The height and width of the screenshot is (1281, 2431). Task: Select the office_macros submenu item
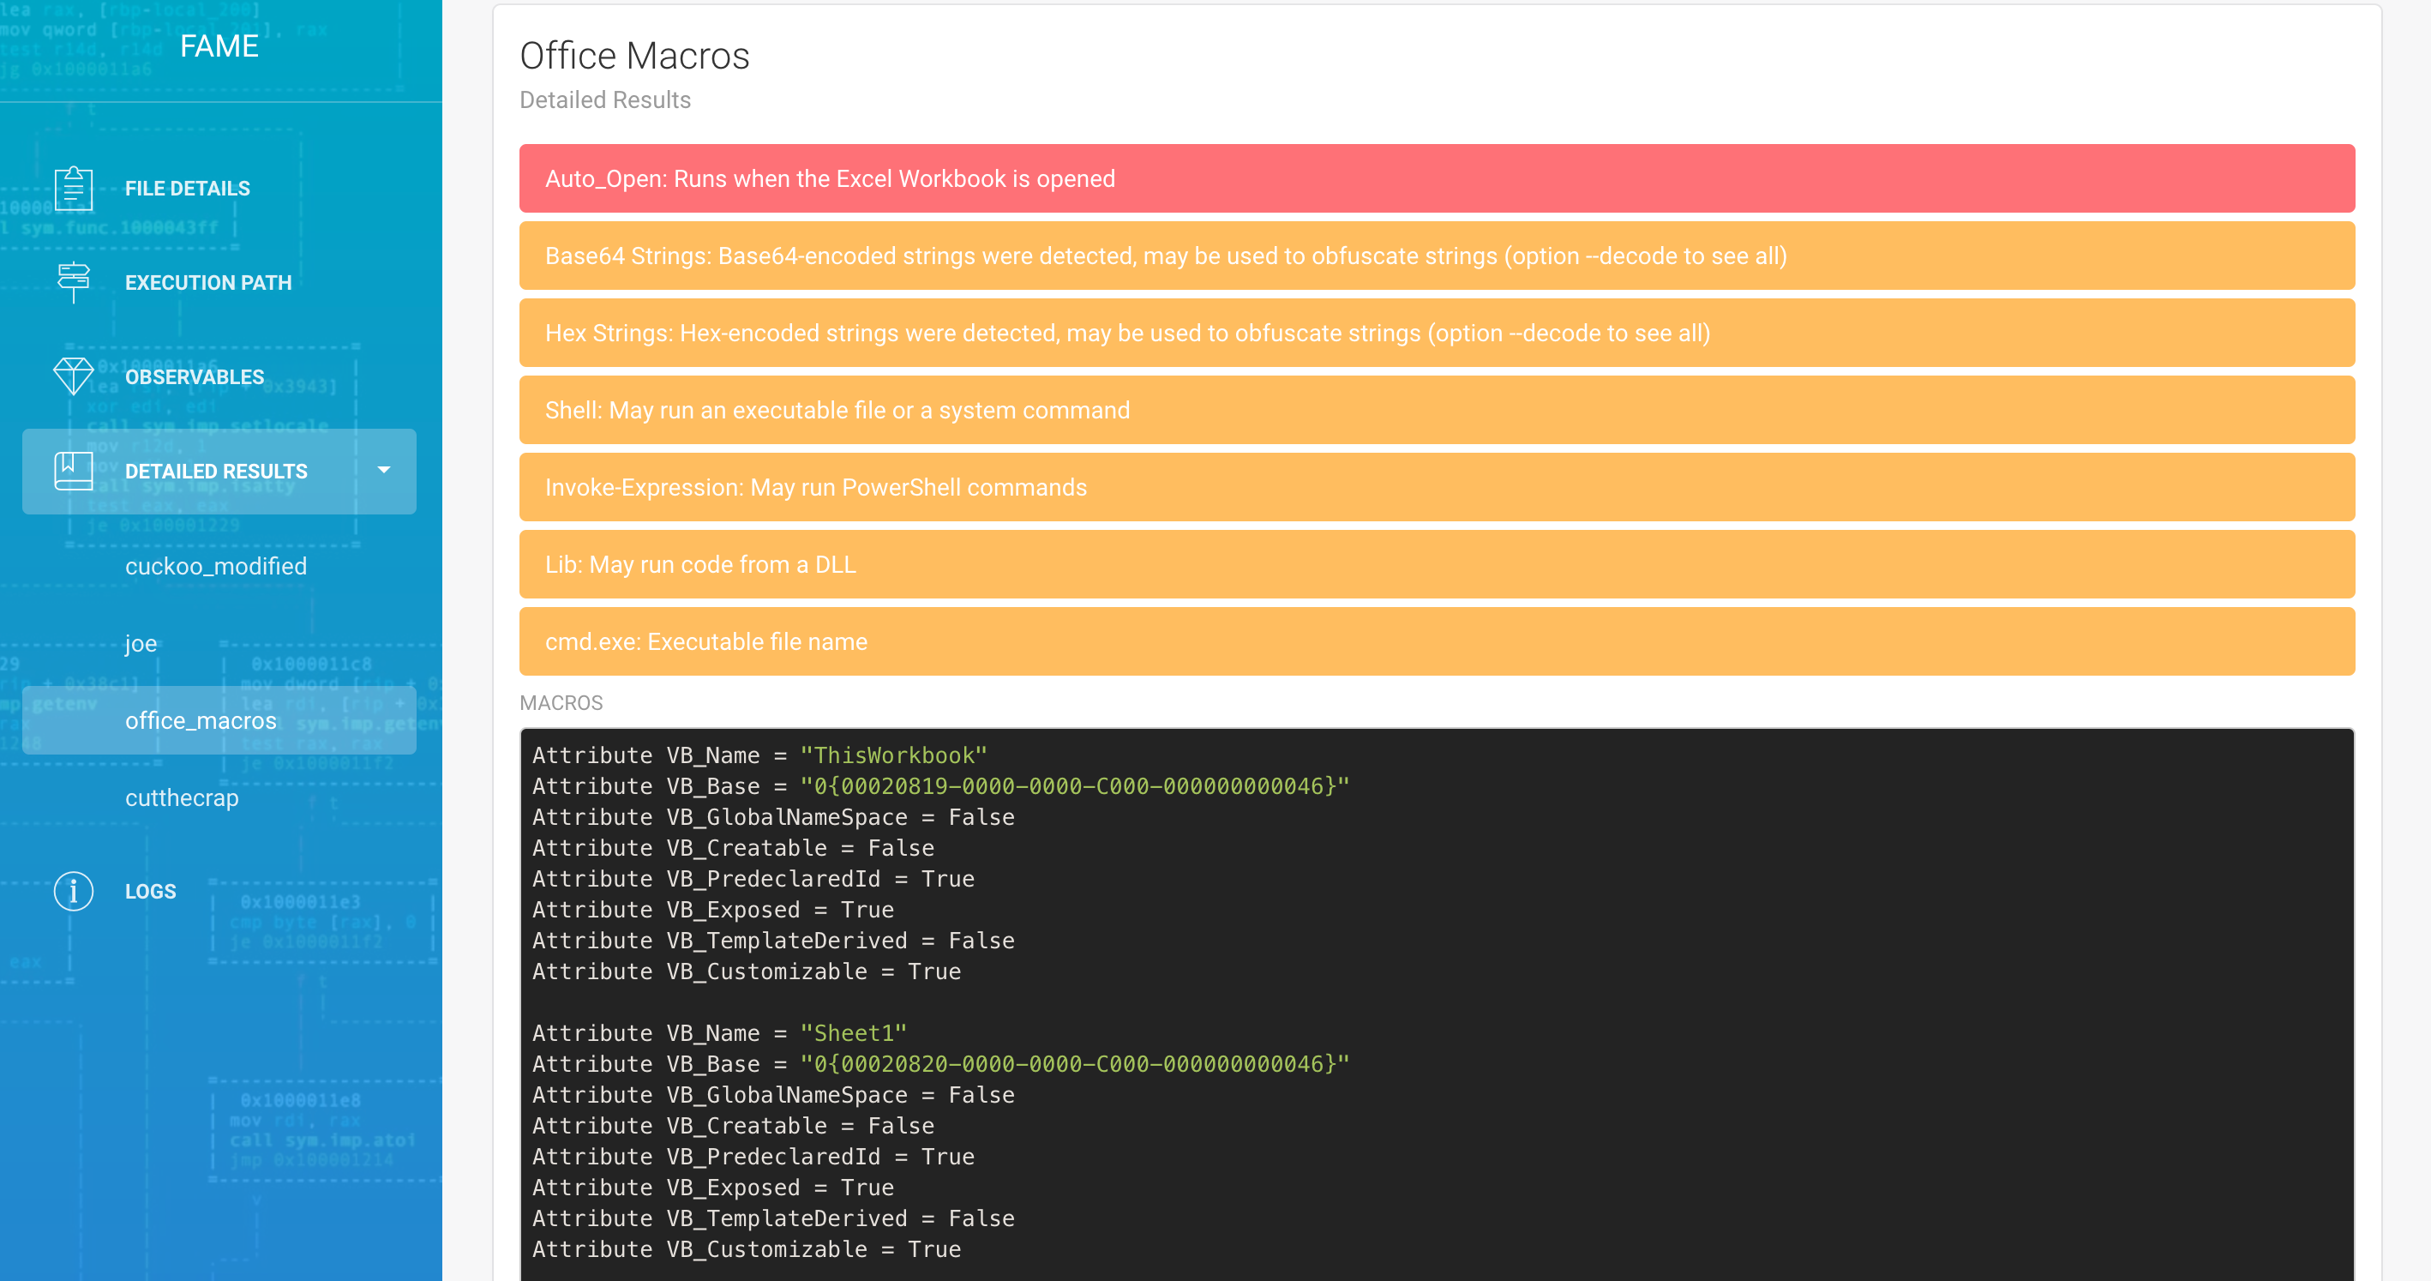201,720
